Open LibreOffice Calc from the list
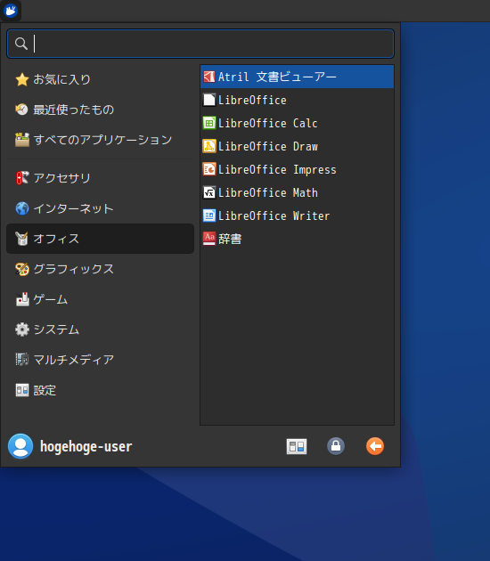The height and width of the screenshot is (561, 490). 297,123
